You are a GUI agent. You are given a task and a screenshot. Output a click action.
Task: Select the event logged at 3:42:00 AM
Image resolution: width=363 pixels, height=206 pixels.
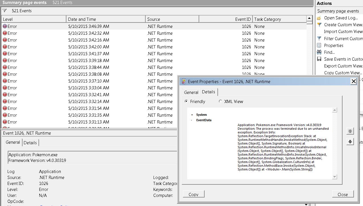pos(154,47)
